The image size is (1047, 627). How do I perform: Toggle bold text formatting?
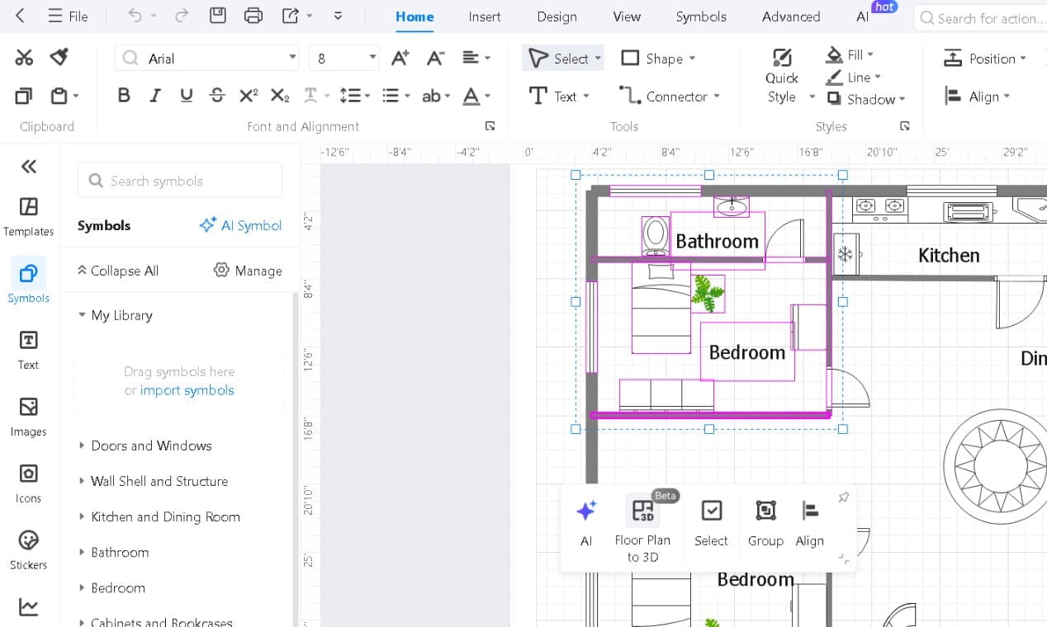(124, 96)
